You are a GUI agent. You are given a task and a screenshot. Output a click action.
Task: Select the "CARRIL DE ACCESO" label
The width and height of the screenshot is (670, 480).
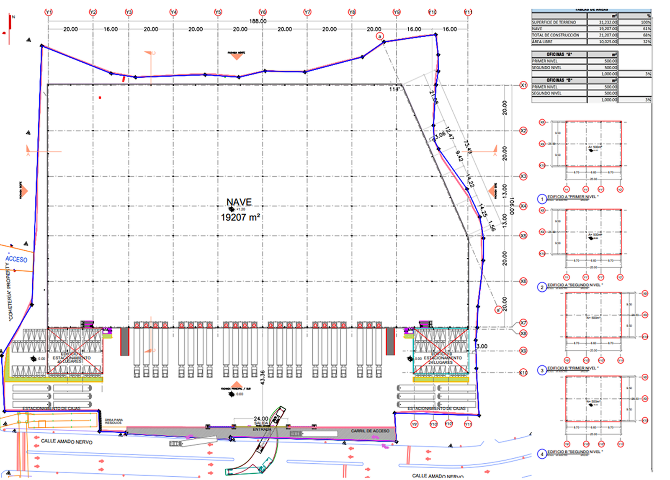click(370, 431)
